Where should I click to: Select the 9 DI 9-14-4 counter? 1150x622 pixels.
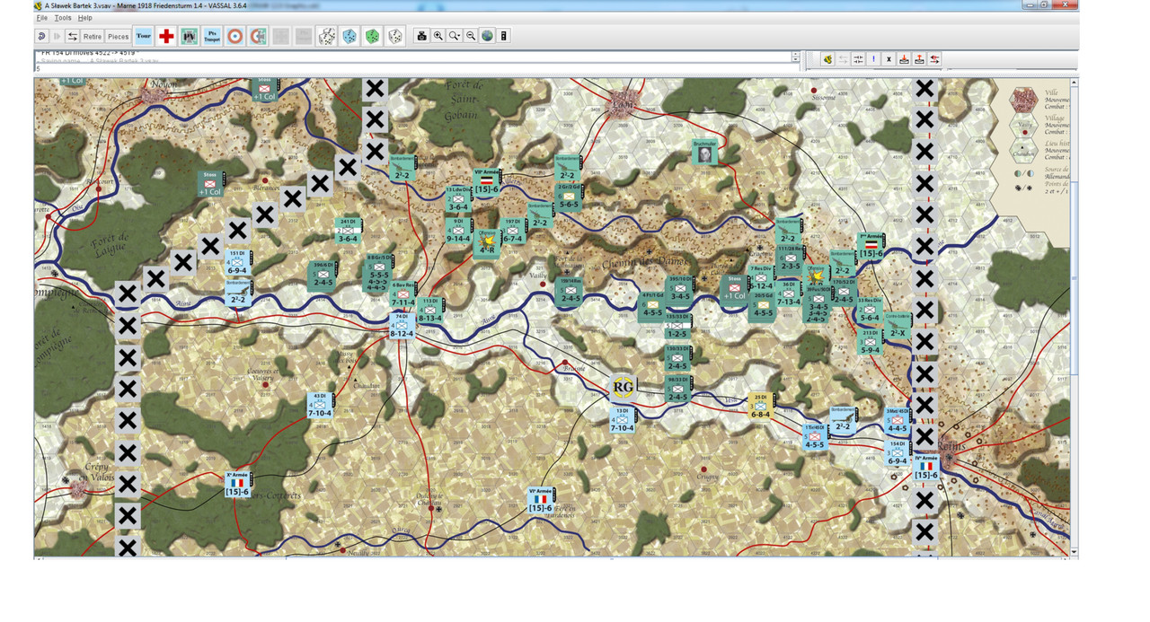pyautogui.click(x=458, y=230)
